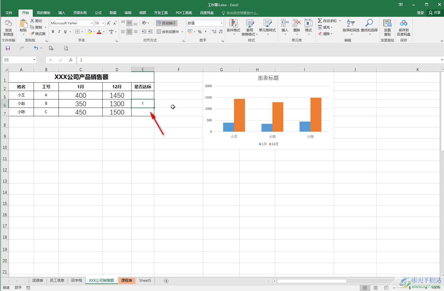Image resolution: width=444 pixels, height=291 pixels.
Task: Switch to the 数据 Data tab
Action: tap(113, 13)
